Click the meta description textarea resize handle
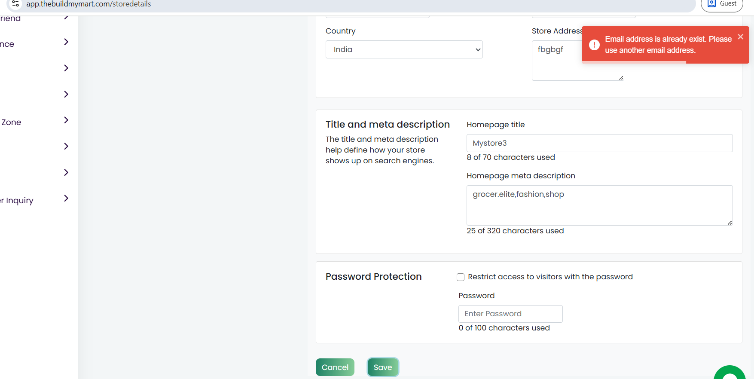Viewport: 754px width, 379px height. [x=730, y=223]
